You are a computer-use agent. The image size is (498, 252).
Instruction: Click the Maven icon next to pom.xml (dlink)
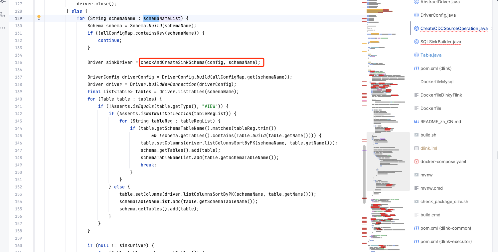click(x=416, y=68)
